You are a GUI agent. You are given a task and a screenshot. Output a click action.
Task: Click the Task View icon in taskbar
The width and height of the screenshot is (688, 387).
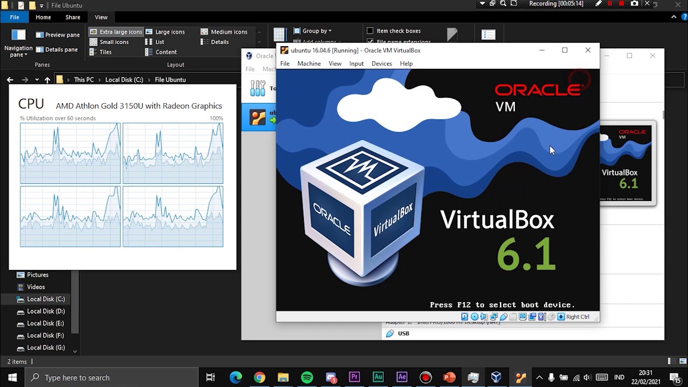point(211,377)
